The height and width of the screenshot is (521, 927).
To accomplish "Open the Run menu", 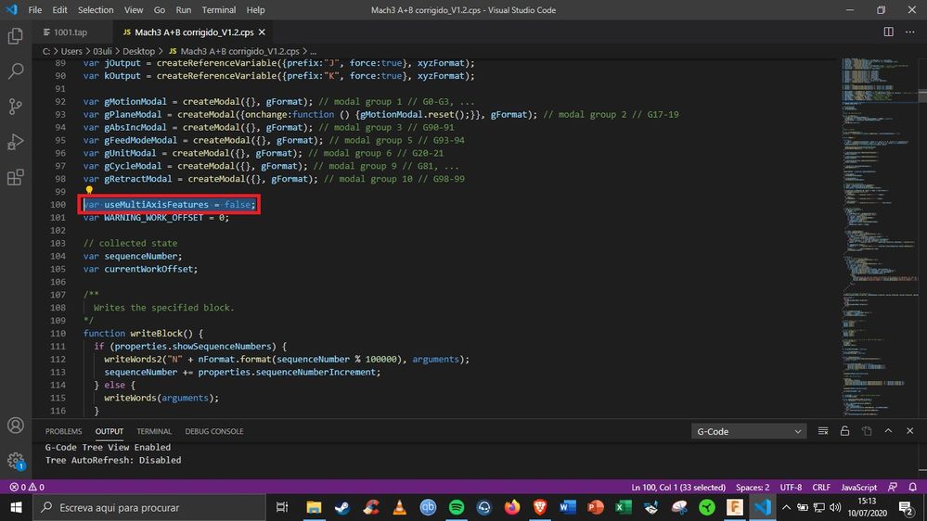I will pyautogui.click(x=184, y=10).
